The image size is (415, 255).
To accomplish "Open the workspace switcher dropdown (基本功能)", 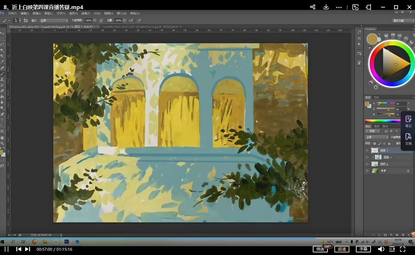I will pos(403,21).
